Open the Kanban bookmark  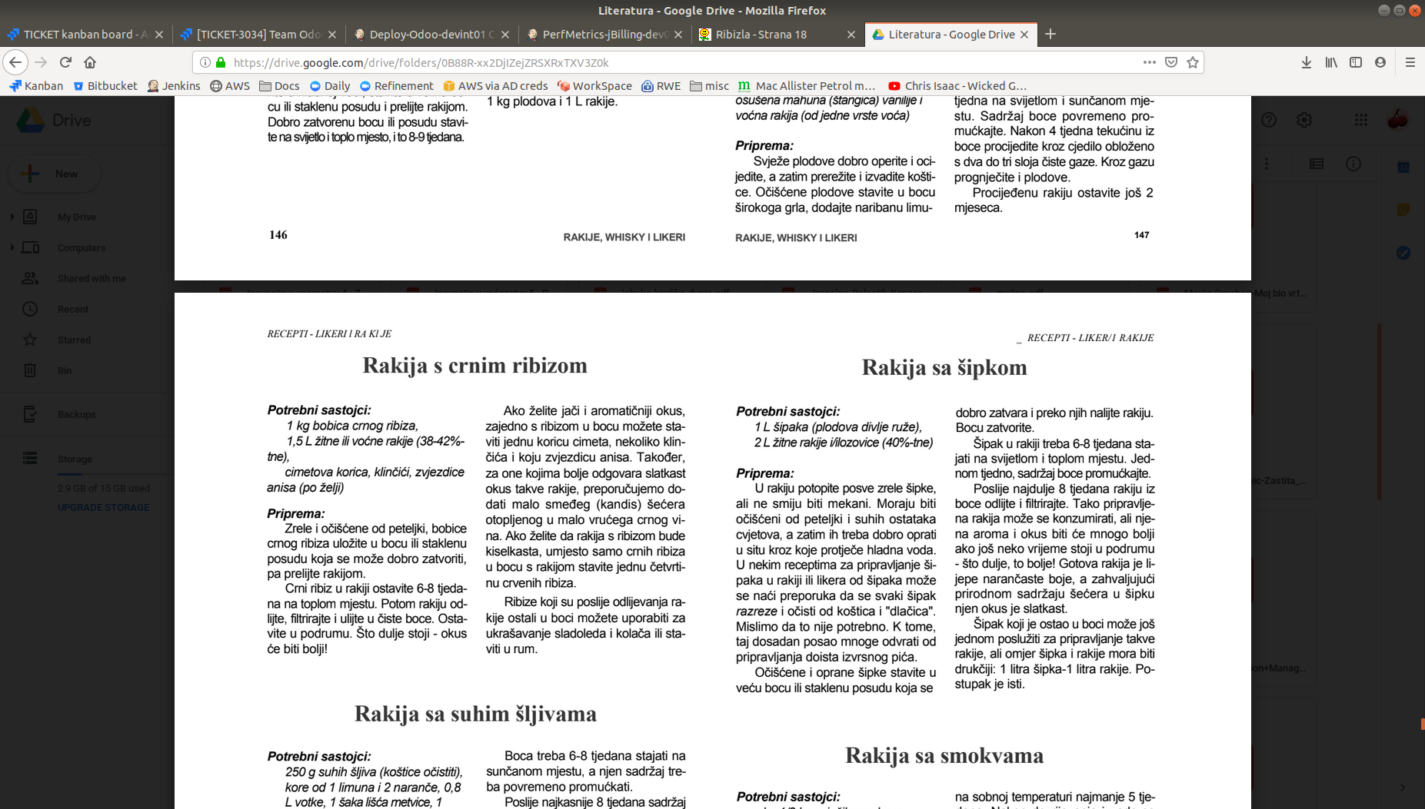[36, 86]
